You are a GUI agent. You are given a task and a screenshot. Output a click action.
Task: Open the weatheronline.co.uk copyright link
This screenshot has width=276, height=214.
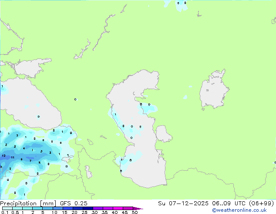point(239,210)
